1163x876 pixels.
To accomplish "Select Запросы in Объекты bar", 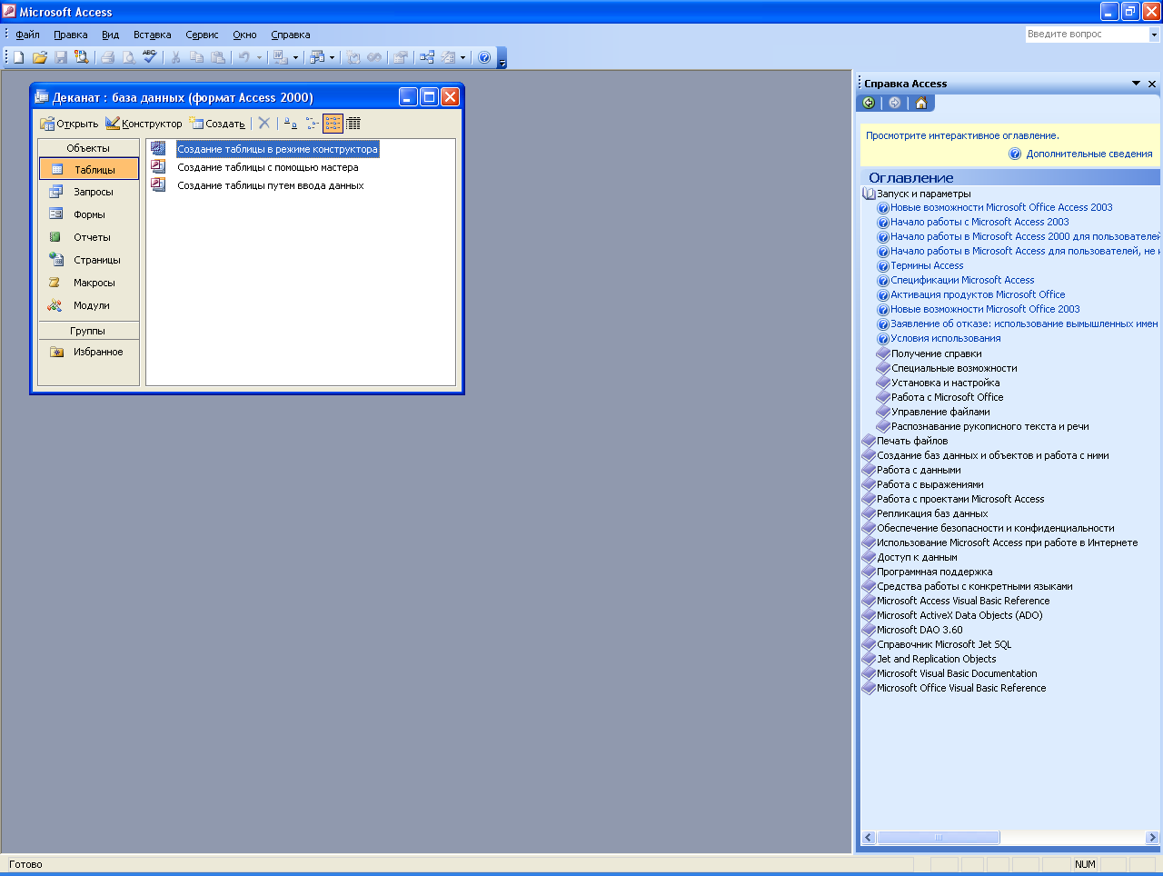I will (x=89, y=192).
